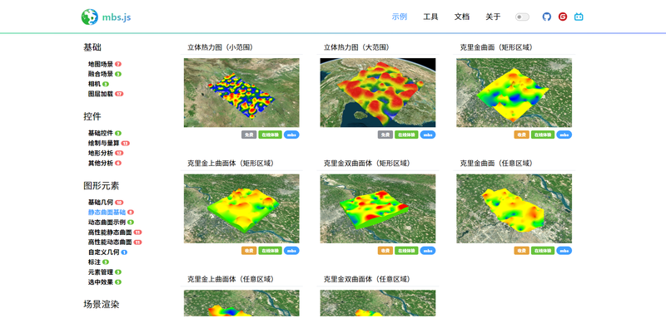Click the mbs tag under 立体热力图（大范围）
The height and width of the screenshot is (318, 666).
click(428, 135)
